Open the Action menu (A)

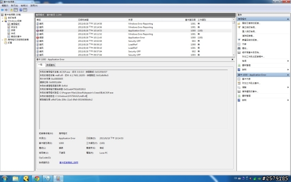coord(15,6)
